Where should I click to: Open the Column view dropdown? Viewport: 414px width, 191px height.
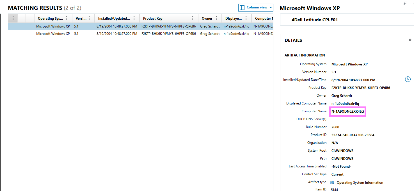[256, 8]
